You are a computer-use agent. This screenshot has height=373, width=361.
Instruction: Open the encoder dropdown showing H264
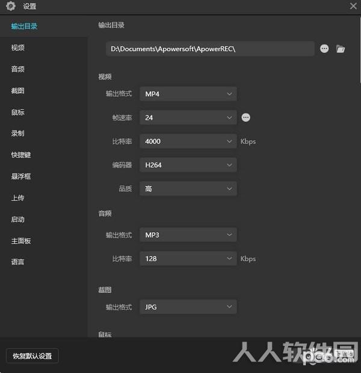pyautogui.click(x=188, y=165)
